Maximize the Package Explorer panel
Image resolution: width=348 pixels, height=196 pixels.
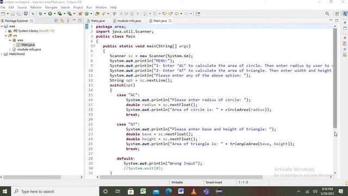pos(80,21)
